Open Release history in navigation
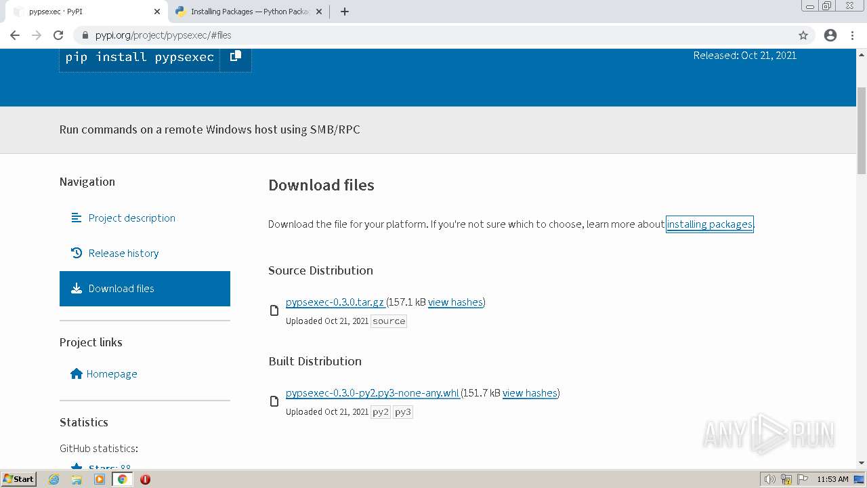 [x=123, y=253]
